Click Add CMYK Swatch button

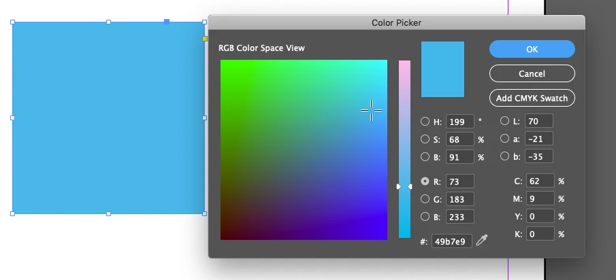pyautogui.click(x=532, y=98)
